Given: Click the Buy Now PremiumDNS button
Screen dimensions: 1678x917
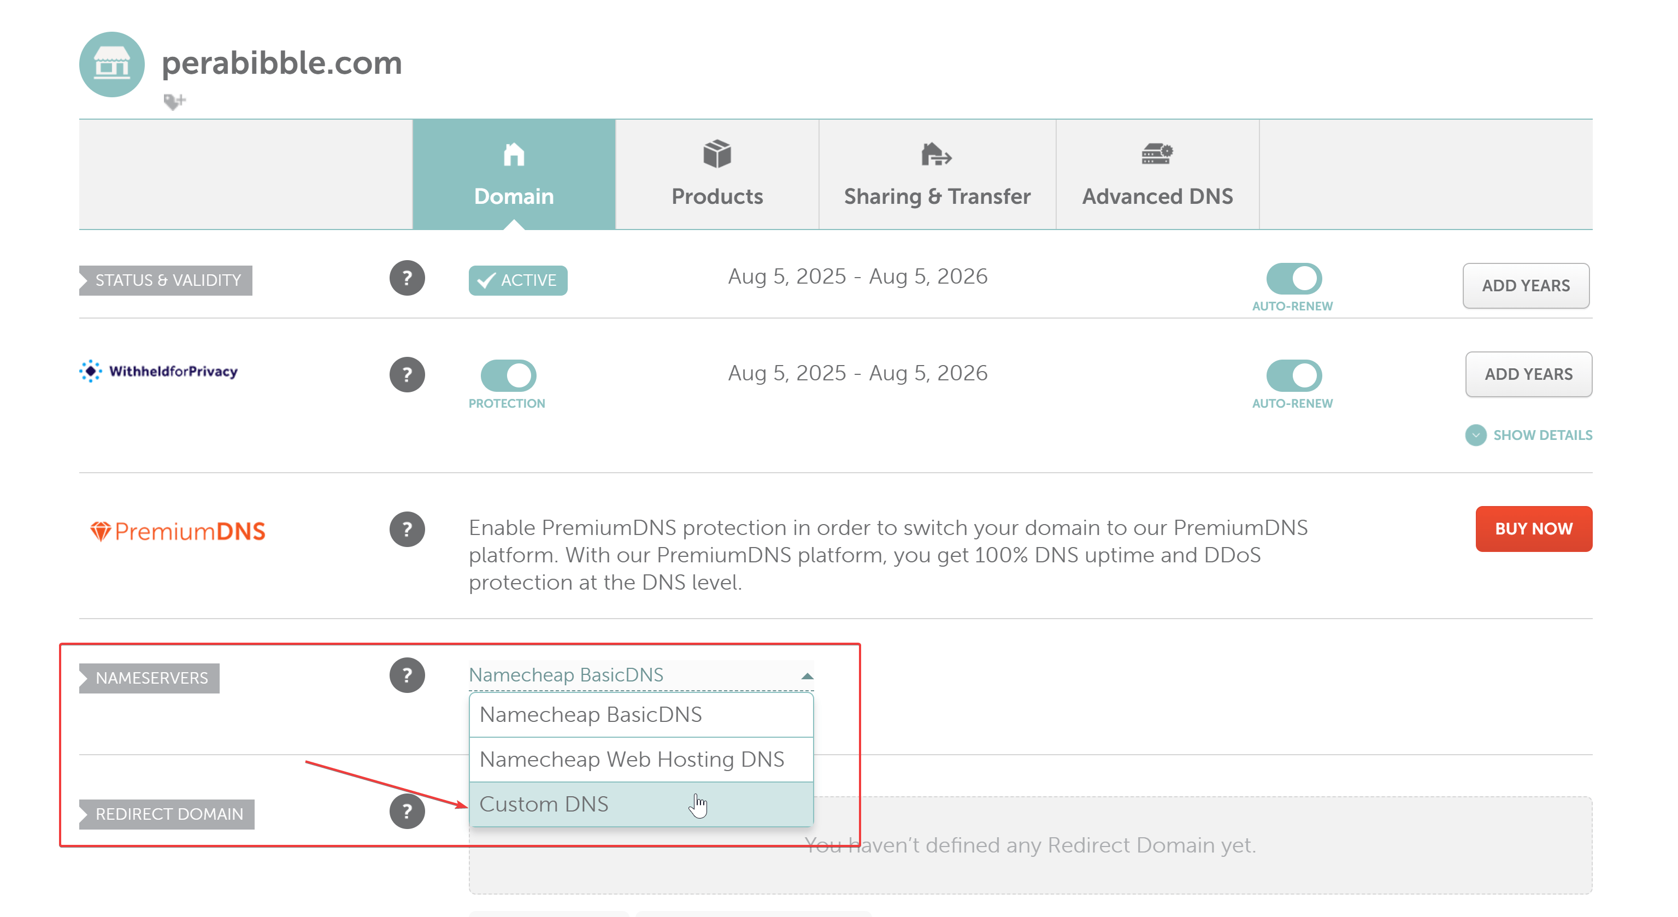Looking at the screenshot, I should [1533, 529].
